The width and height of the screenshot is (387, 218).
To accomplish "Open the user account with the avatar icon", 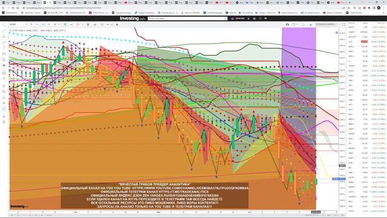I will click(232, 19).
